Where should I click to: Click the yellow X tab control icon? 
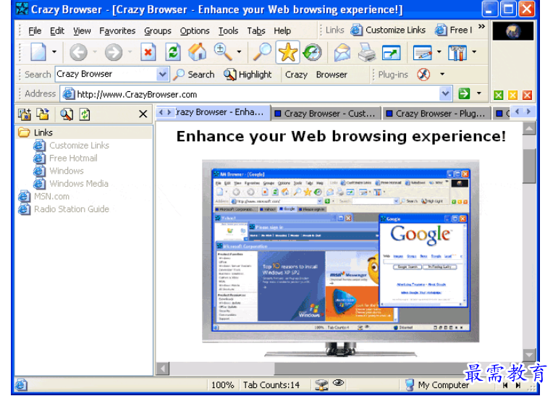coord(512,95)
